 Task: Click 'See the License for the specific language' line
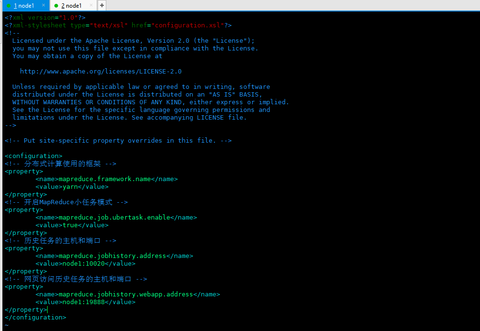[141, 110]
